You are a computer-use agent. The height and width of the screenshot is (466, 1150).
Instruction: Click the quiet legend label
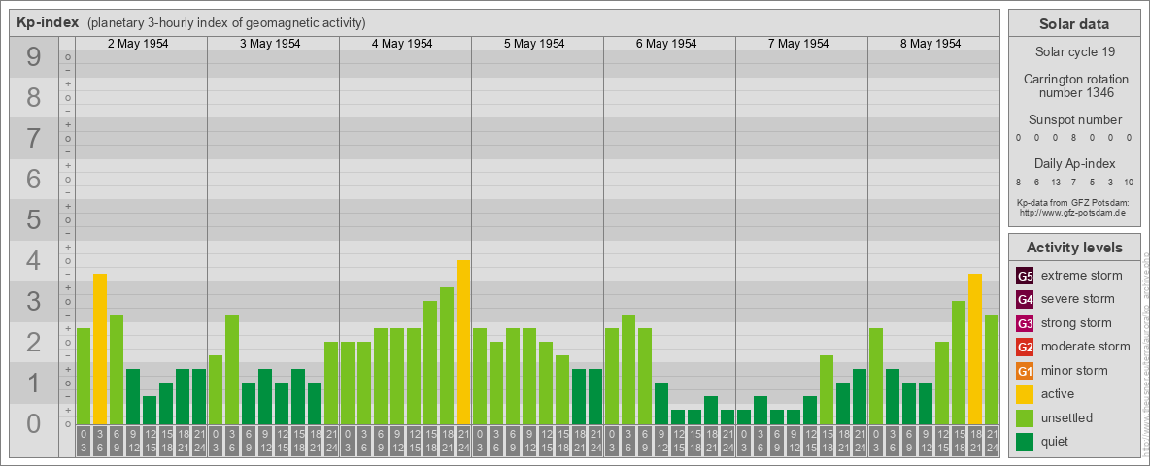[1055, 442]
